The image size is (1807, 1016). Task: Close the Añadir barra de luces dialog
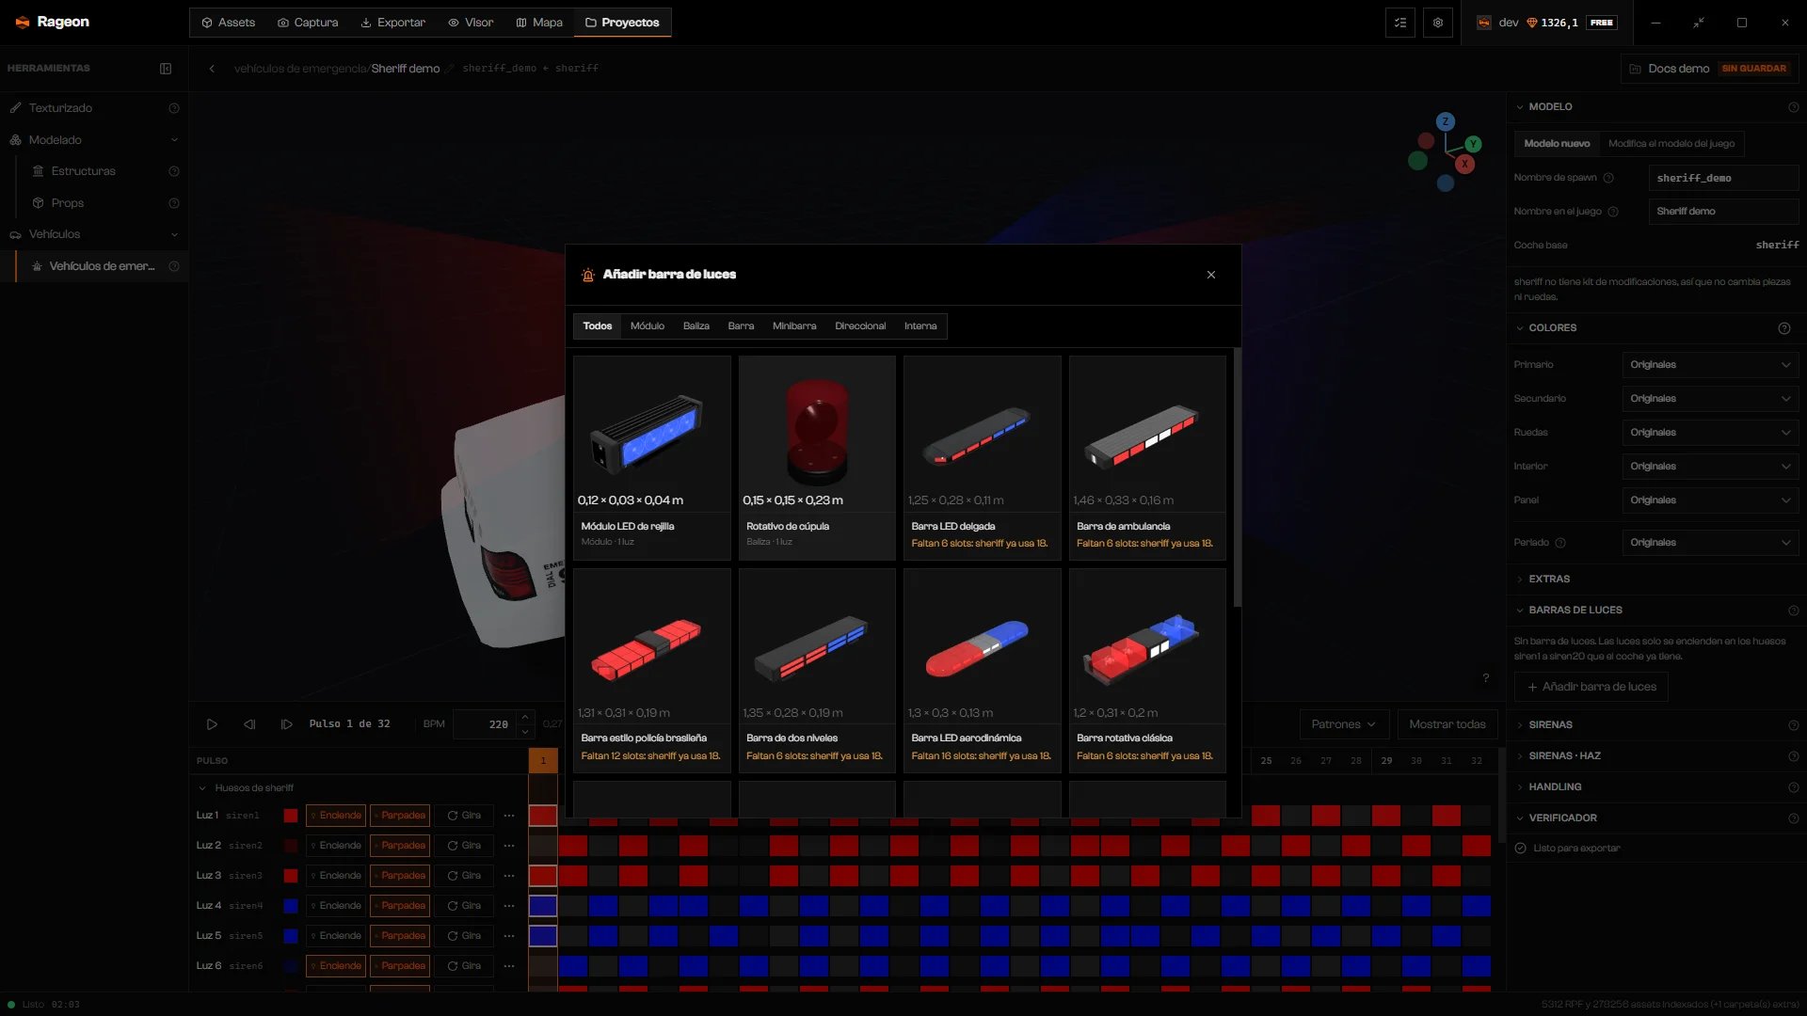coord(1211,275)
